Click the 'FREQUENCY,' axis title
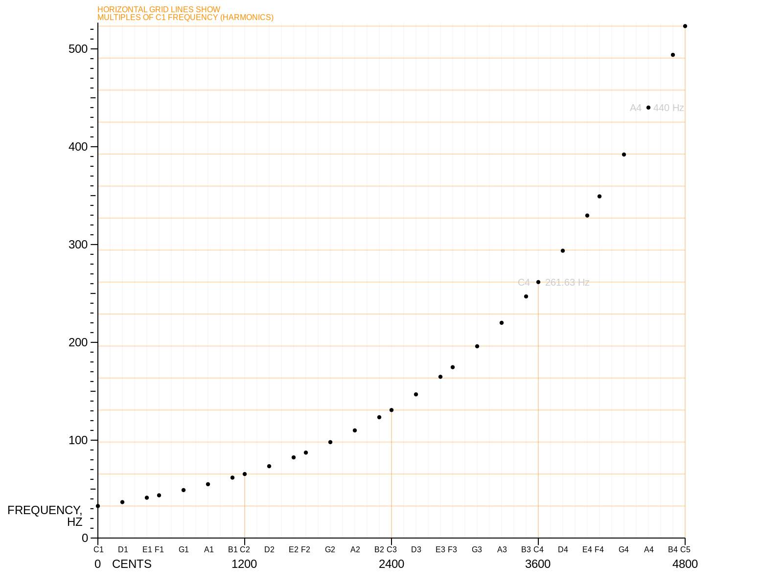The height and width of the screenshot is (587, 783). (45, 510)
